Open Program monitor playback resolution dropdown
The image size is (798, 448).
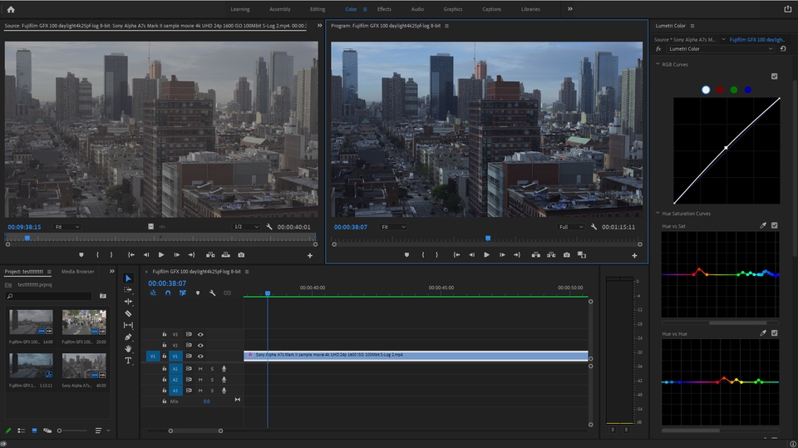(x=570, y=227)
